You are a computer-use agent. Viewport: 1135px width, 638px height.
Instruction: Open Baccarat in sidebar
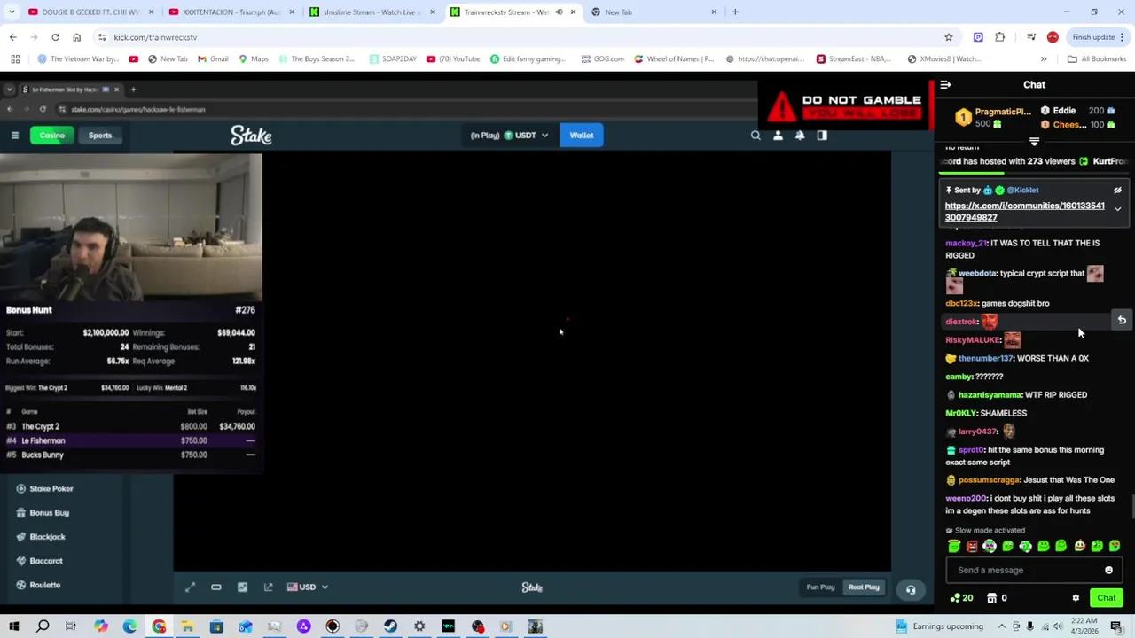[x=40, y=561]
